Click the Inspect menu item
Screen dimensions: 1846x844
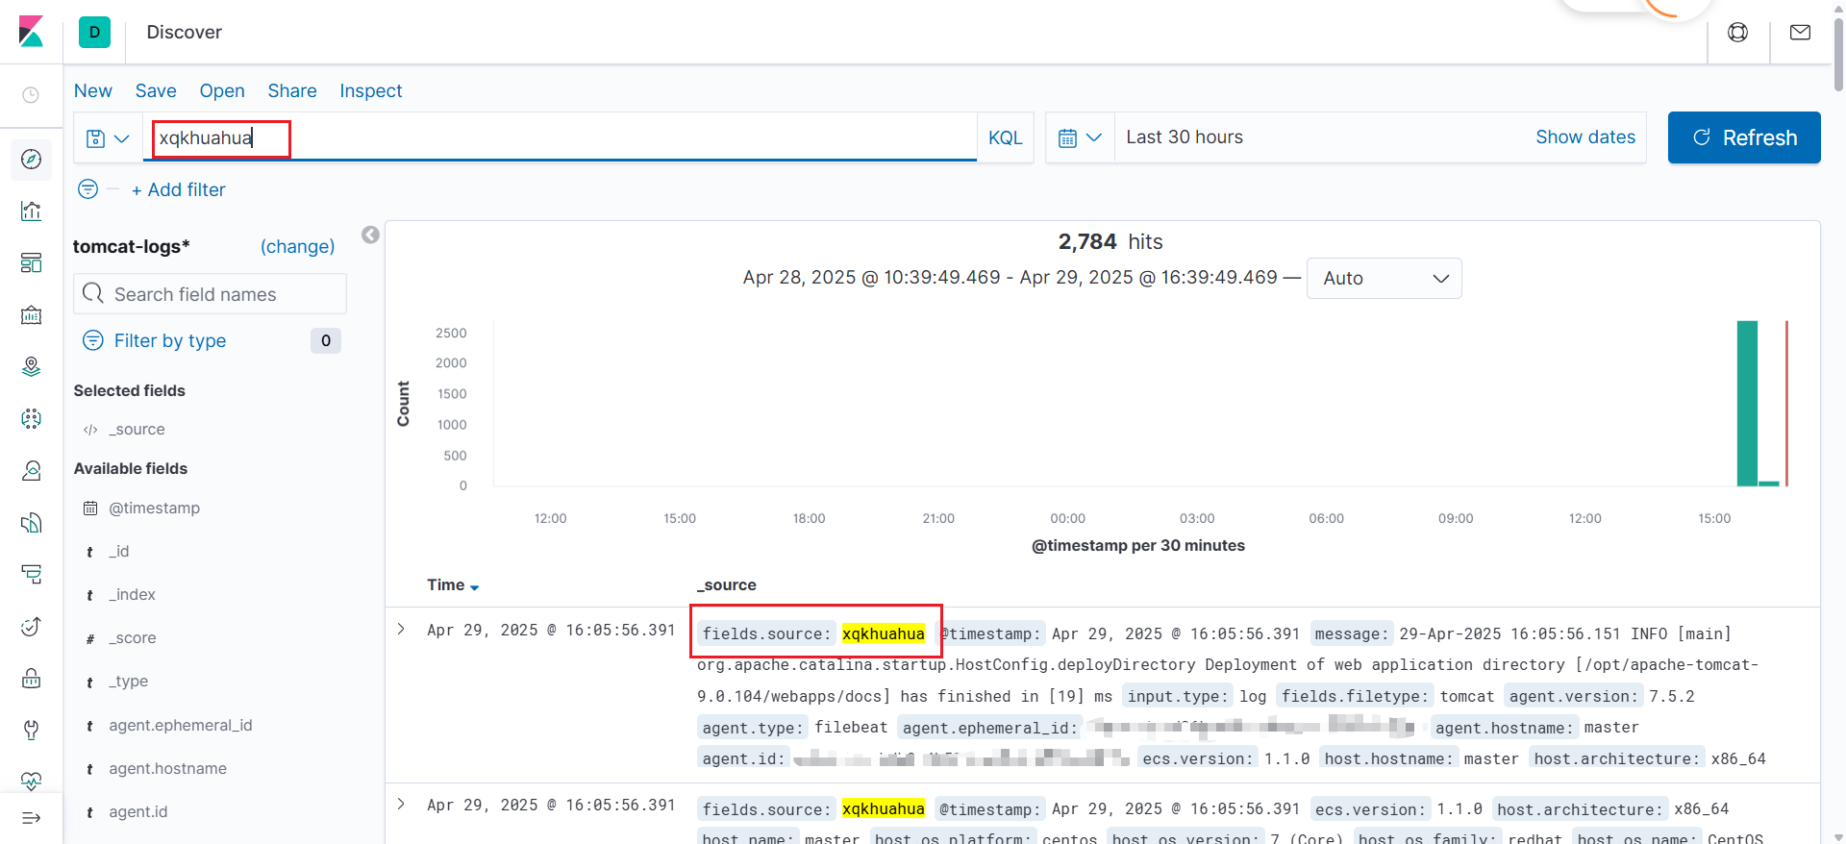point(370,91)
